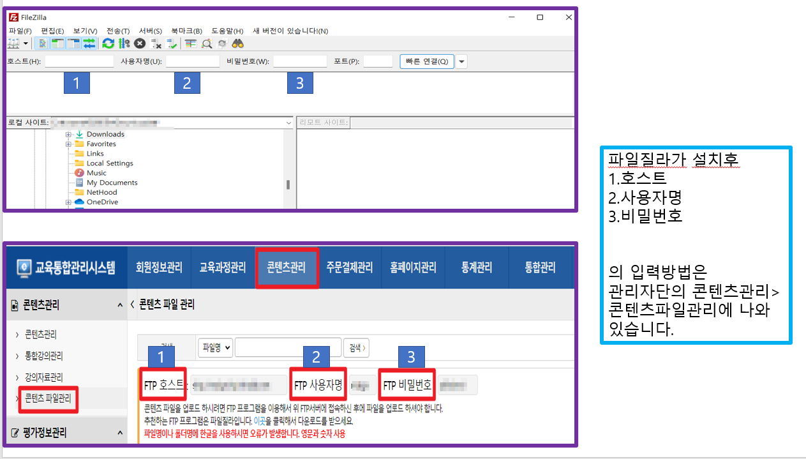
Task: Open the 서버(S) menu
Action: tap(150, 31)
